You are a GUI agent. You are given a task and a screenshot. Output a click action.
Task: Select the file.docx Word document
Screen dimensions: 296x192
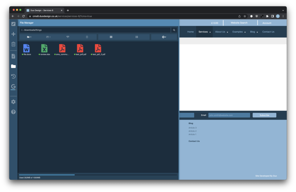(x=27, y=49)
